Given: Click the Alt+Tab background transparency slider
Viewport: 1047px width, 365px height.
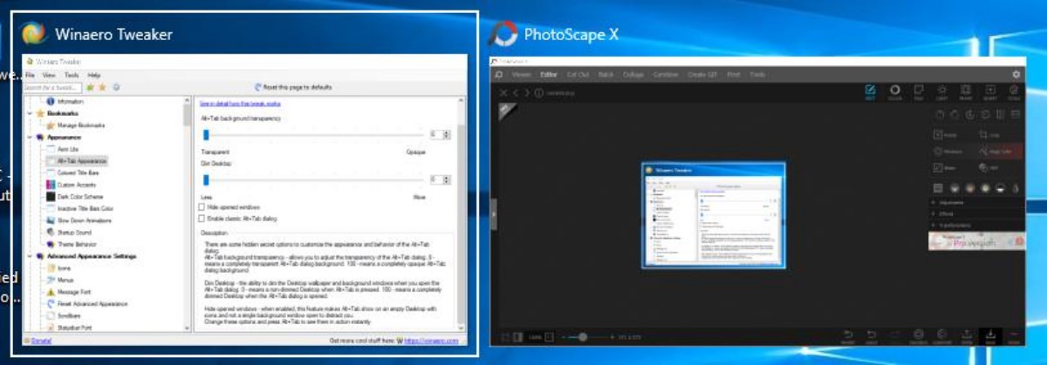Looking at the screenshot, I should tap(313, 134).
